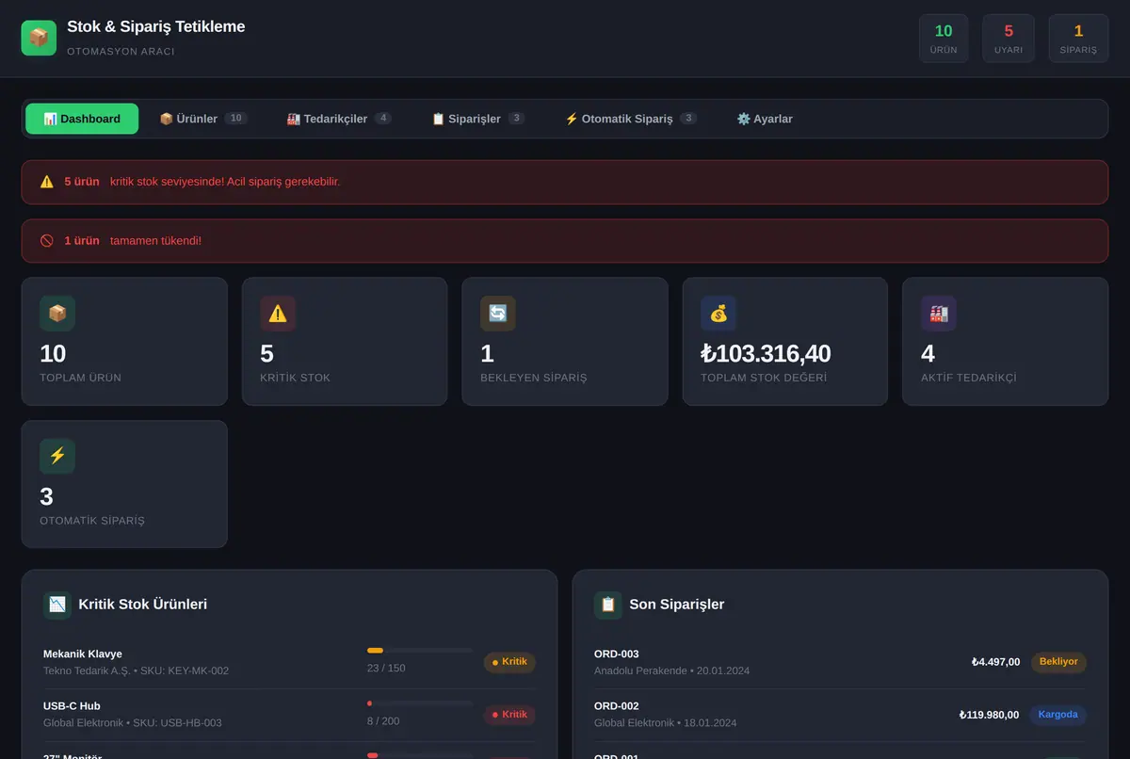Viewport: 1130px width, 759px height.
Task: Click the refresh icon on Bekleyen Sipariş card
Action: (498, 314)
